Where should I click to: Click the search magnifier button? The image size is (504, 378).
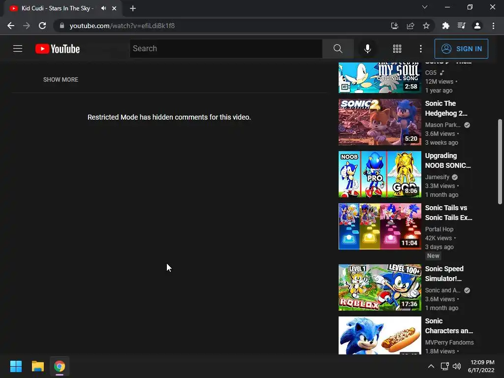click(338, 49)
